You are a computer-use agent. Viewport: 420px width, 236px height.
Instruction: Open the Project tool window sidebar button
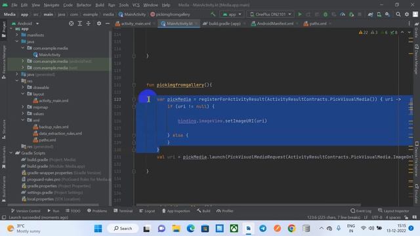[4, 29]
